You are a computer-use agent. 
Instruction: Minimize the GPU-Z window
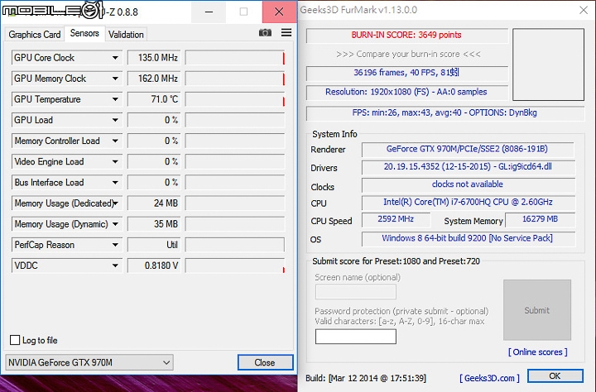coord(209,12)
